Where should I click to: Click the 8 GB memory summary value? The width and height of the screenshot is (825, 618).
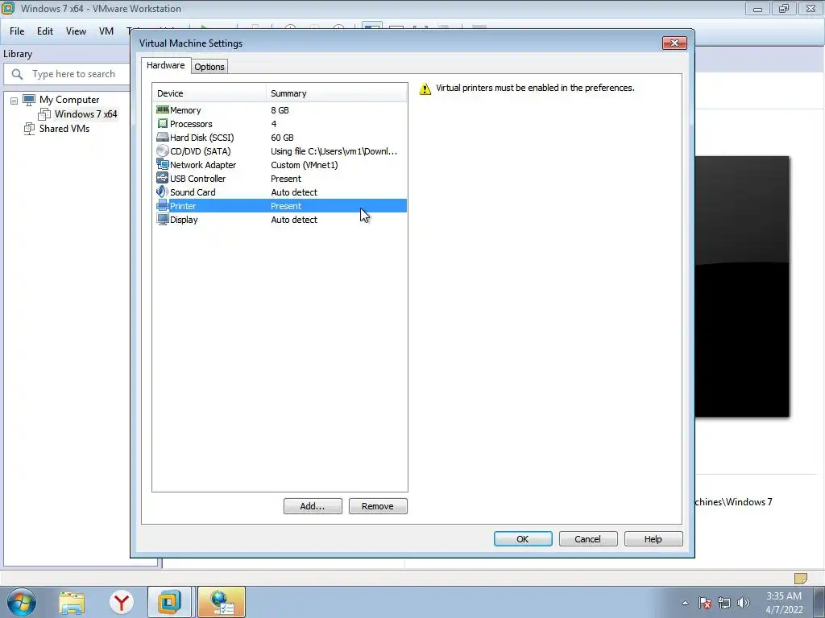280,109
